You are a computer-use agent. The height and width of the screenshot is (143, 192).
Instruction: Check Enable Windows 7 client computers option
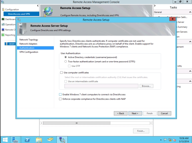coord(60,95)
